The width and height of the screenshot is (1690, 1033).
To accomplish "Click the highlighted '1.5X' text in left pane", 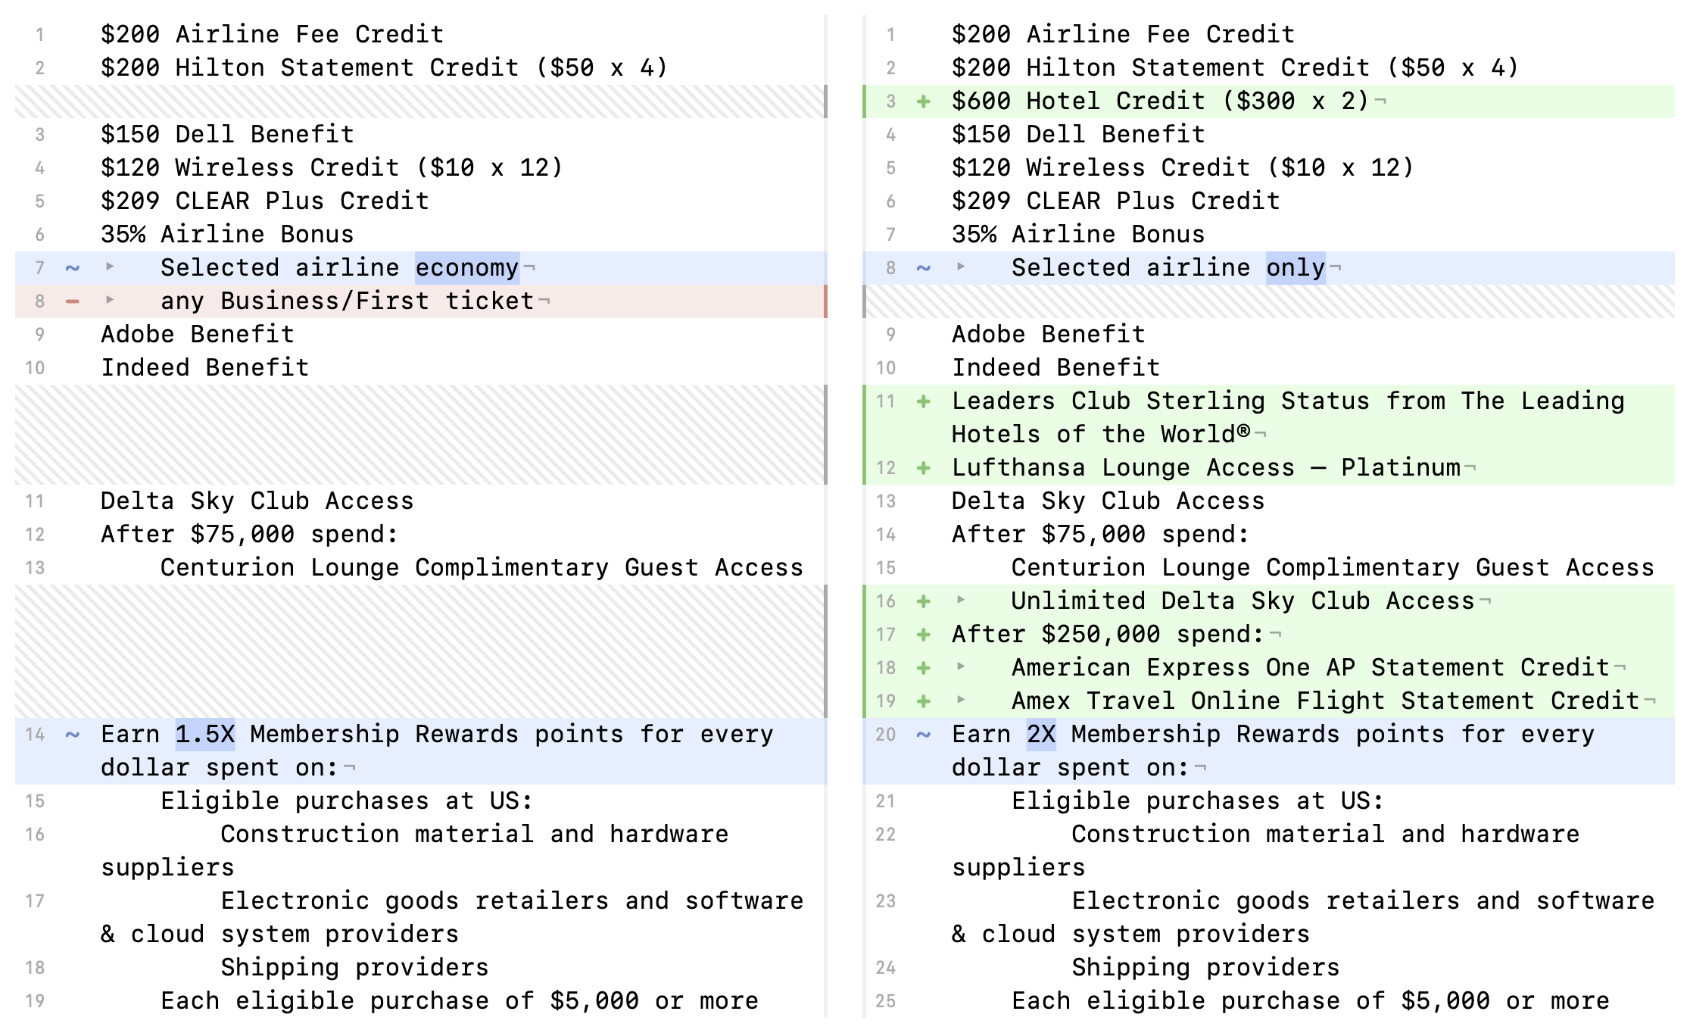I will (205, 735).
